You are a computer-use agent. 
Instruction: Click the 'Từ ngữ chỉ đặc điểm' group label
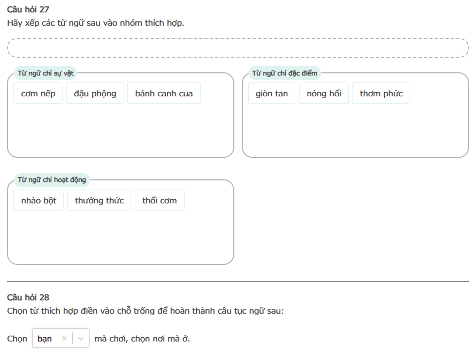285,73
